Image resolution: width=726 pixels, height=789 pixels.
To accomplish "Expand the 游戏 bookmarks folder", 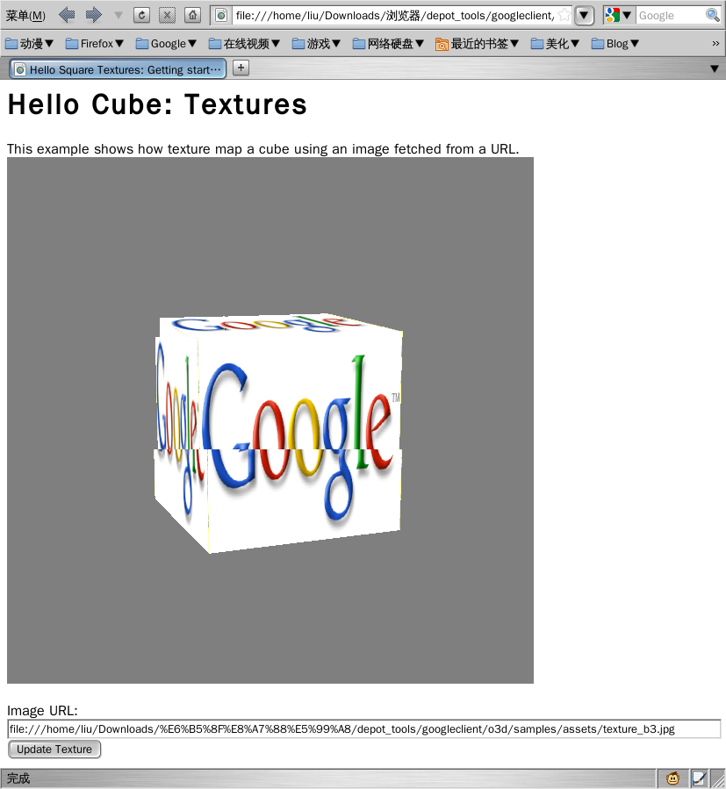I will pyautogui.click(x=316, y=44).
